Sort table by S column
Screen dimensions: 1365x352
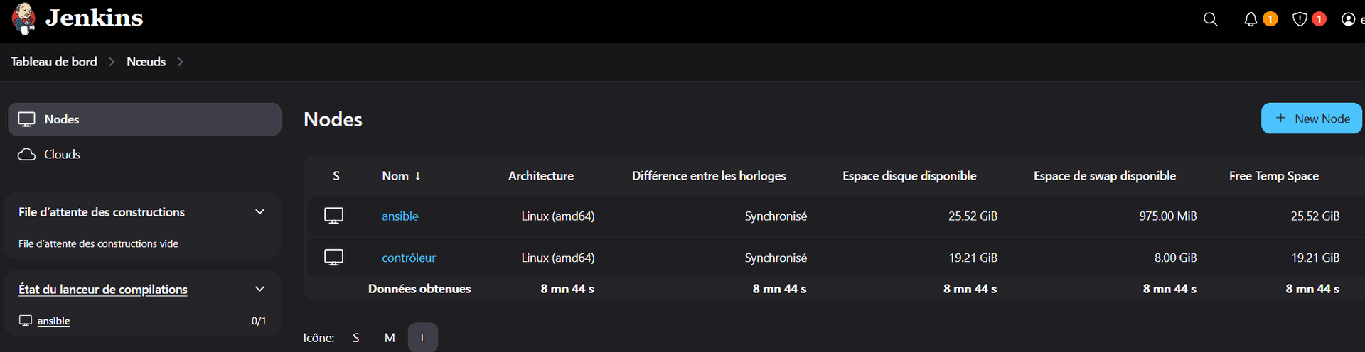[336, 176]
